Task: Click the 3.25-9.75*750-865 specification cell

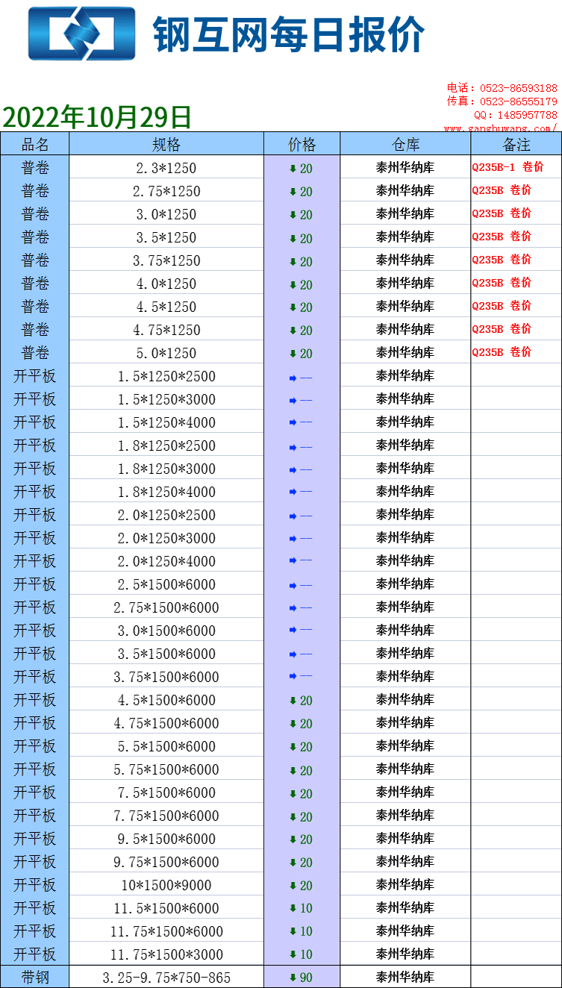Action: coord(166,978)
